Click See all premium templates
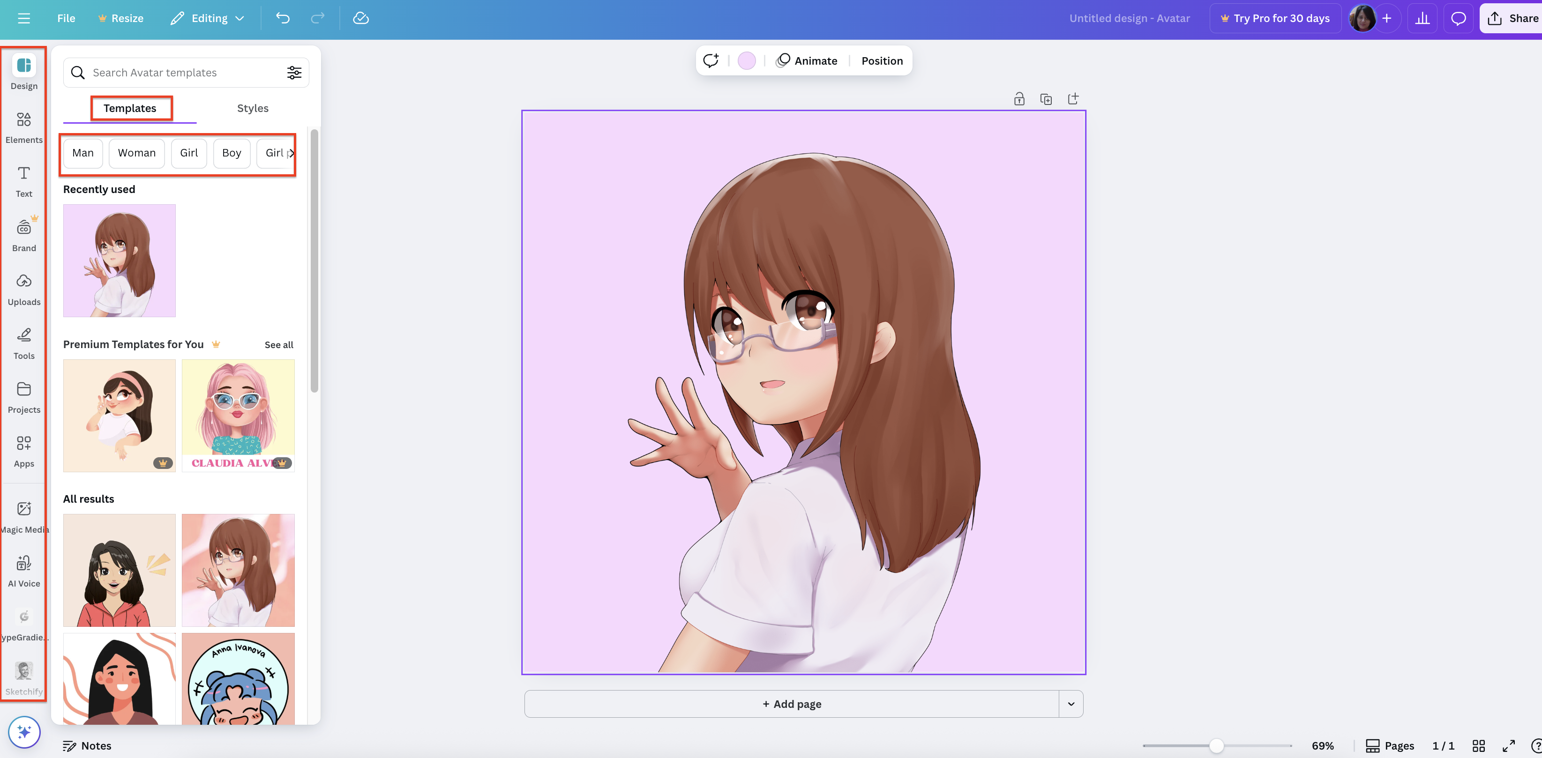This screenshot has height=758, width=1542. pos(279,345)
